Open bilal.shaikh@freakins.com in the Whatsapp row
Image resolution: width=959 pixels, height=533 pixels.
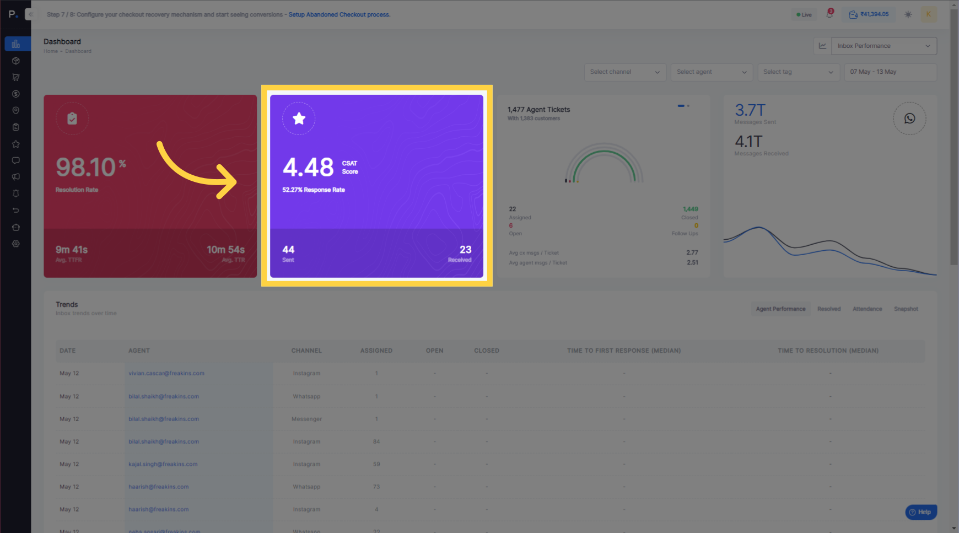(x=164, y=397)
